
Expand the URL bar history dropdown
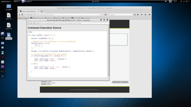tap(101, 15)
